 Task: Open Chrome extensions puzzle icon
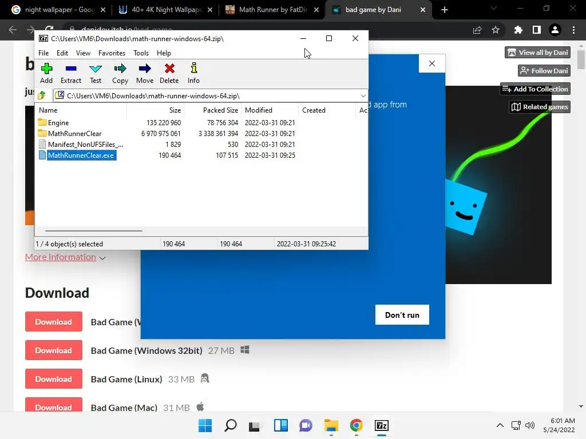518,30
